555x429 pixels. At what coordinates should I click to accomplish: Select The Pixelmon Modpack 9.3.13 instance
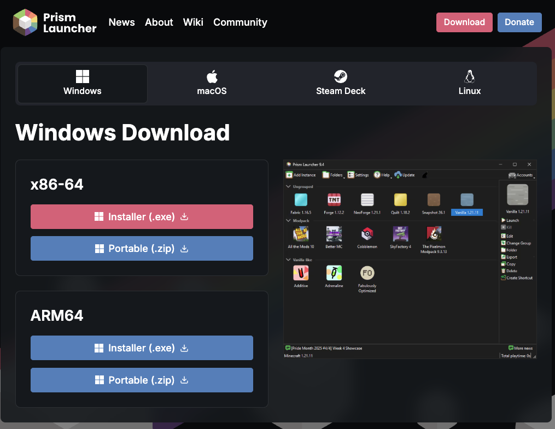click(434, 240)
